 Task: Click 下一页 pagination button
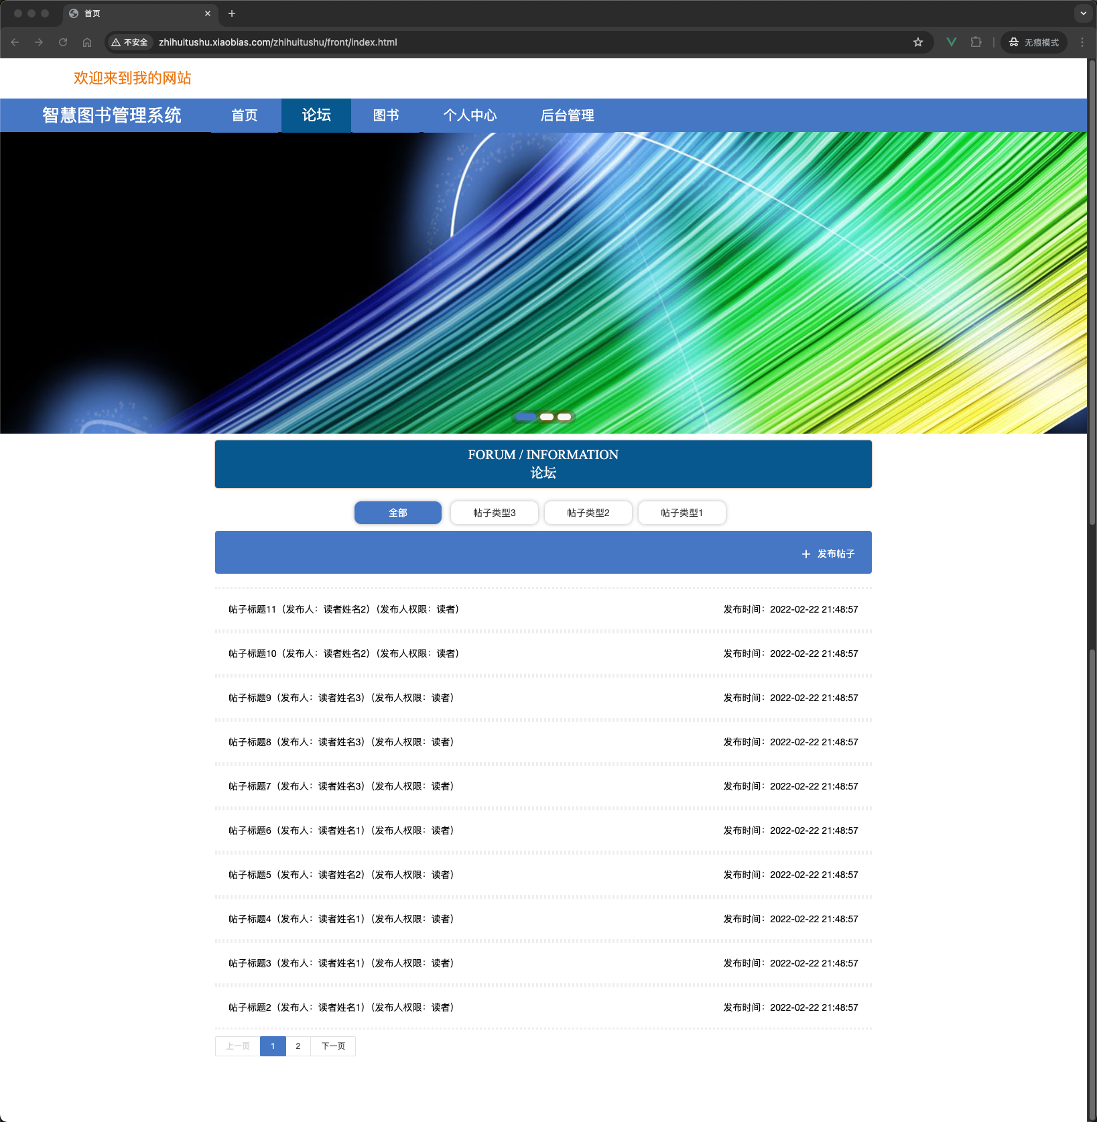pyautogui.click(x=333, y=1046)
